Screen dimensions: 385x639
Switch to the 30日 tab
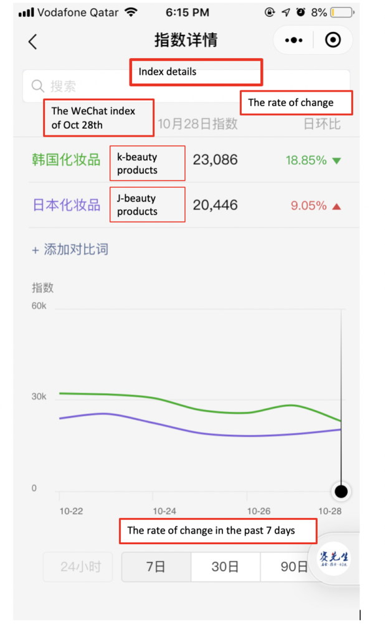(x=225, y=567)
